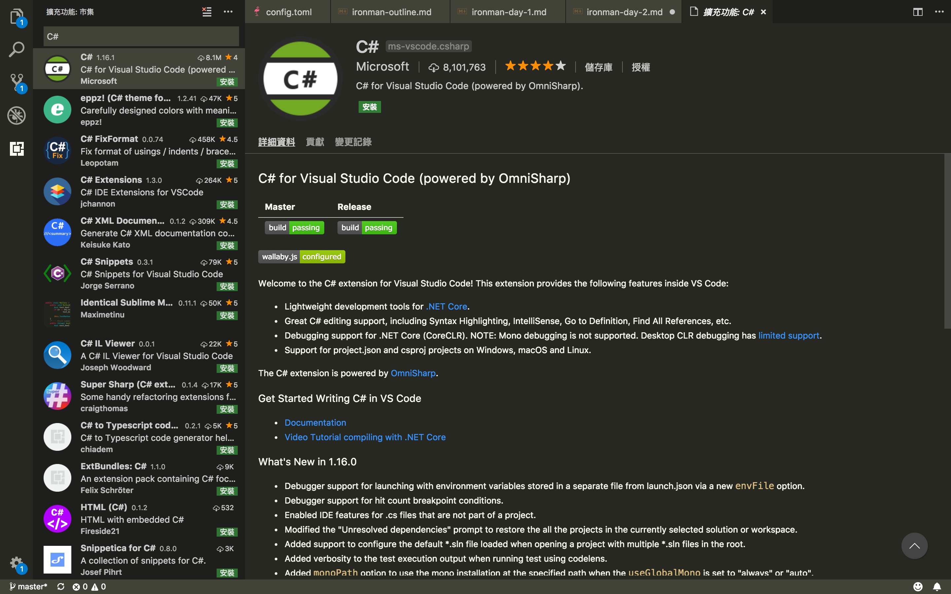The image size is (951, 594).
Task: Open Video Tutorial compiling .NET Core link
Action: [365, 437]
